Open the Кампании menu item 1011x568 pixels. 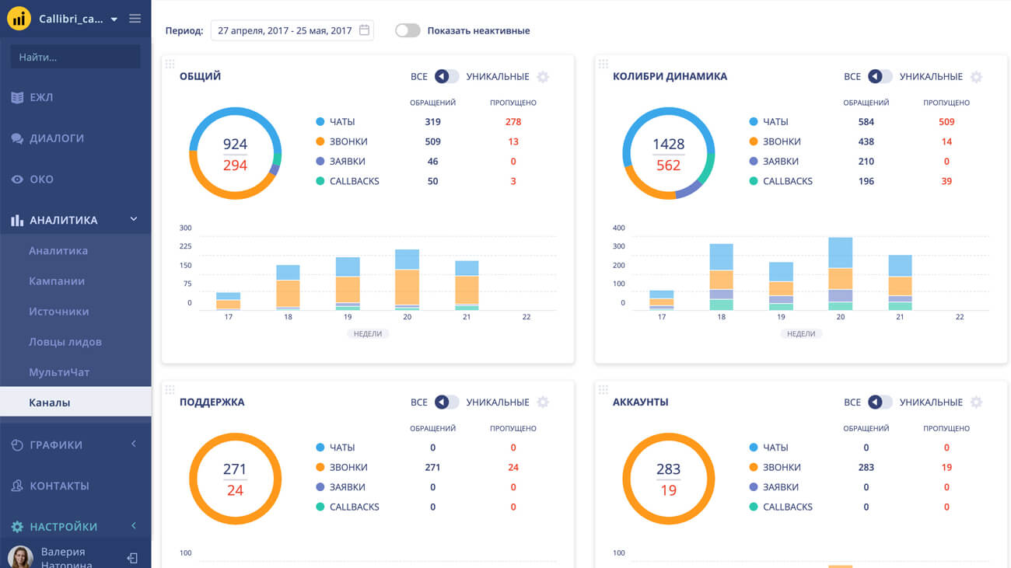[x=57, y=281]
